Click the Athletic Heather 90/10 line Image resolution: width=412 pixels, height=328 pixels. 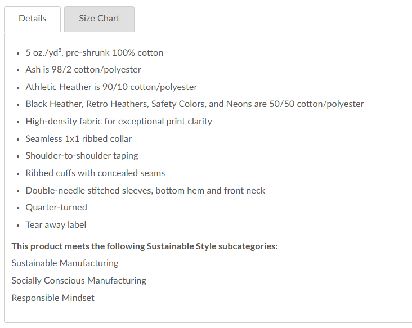click(111, 87)
